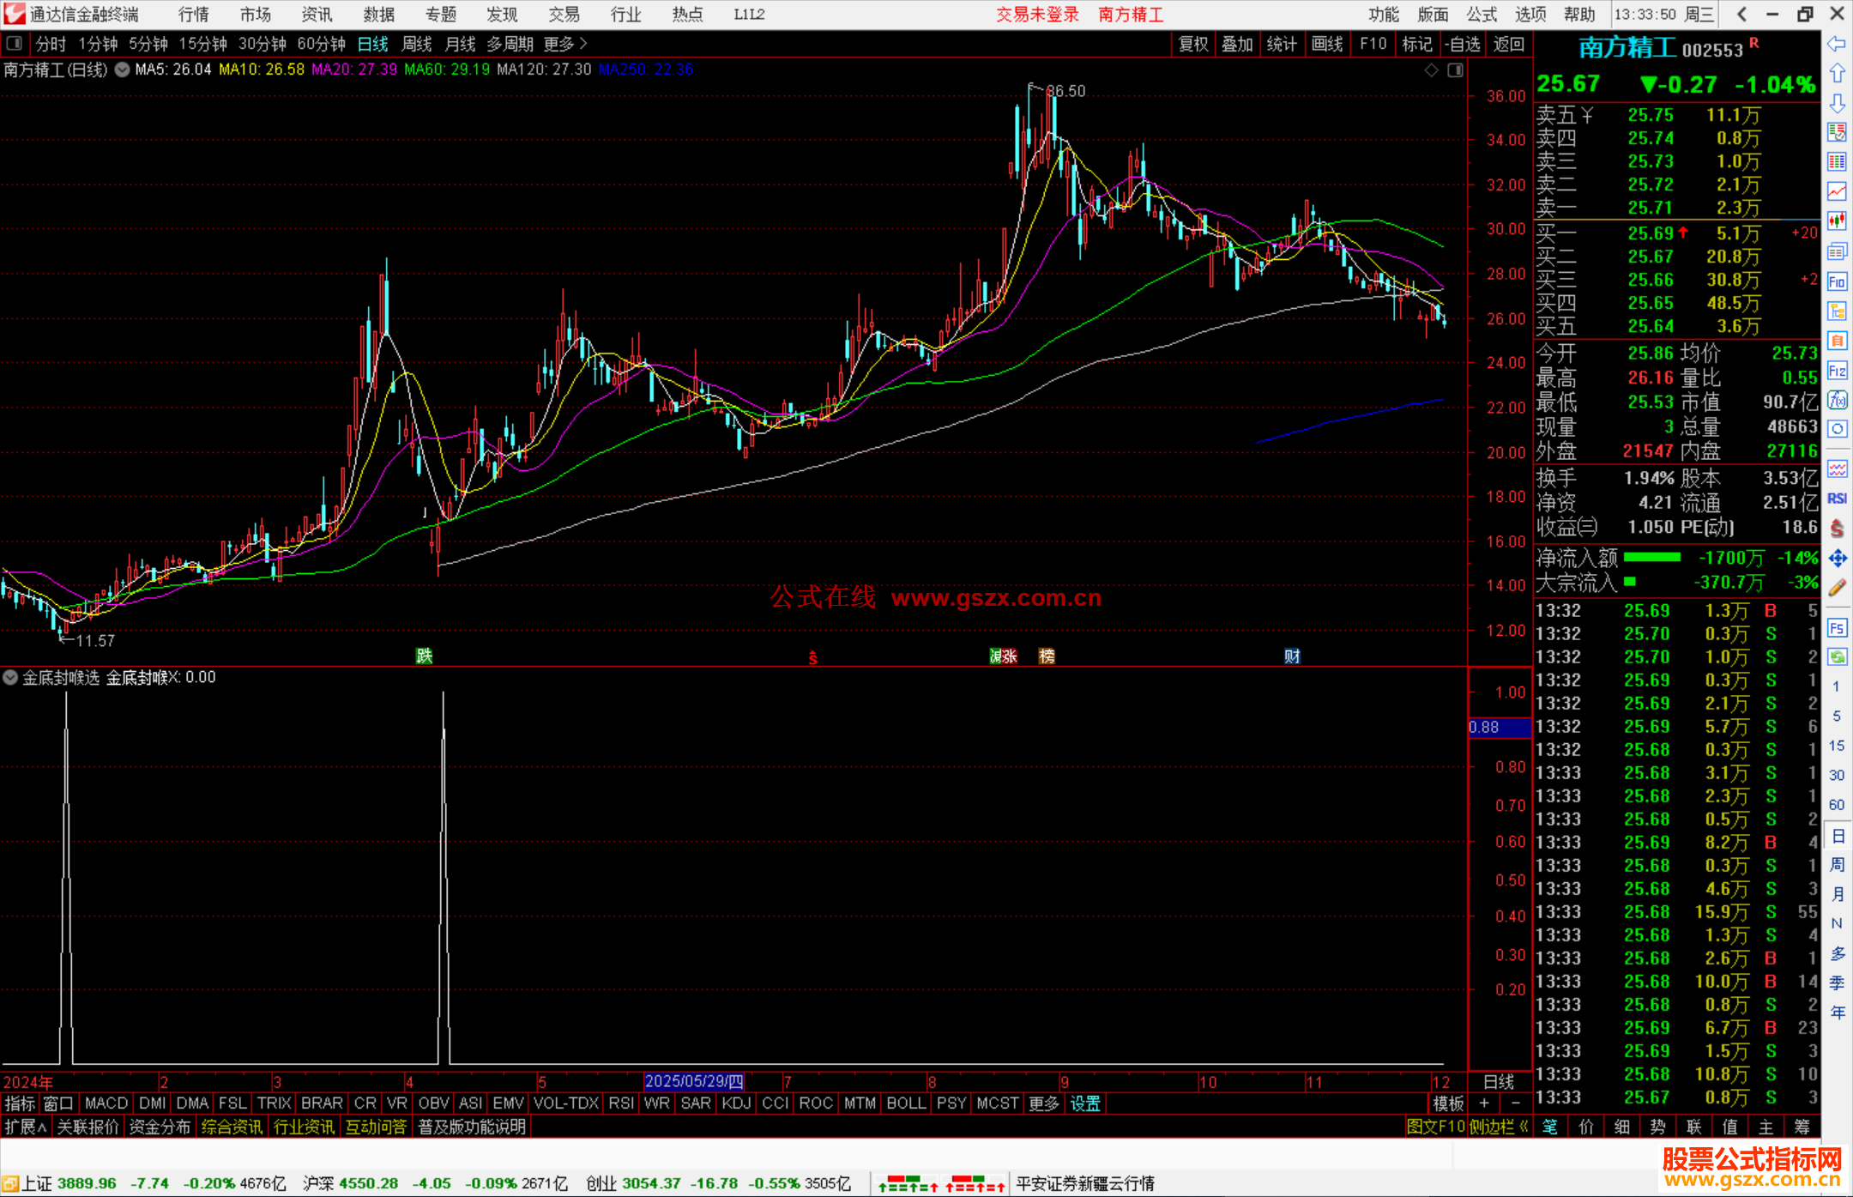Screen dimensions: 1853x1197
Task: Click the back arrow icon in right sidebar
Action: point(1837,43)
